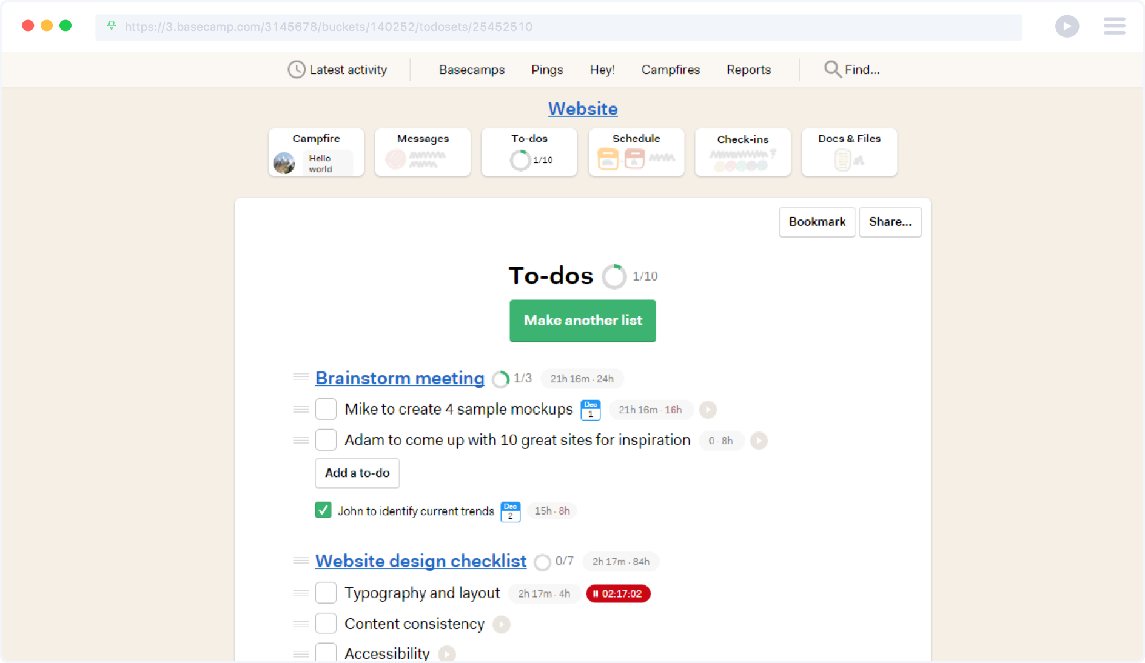1145x663 pixels.
Task: Uncheck John to identify current trends
Action: point(323,510)
